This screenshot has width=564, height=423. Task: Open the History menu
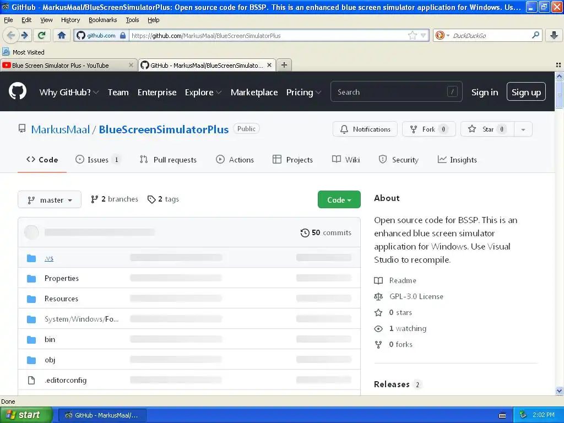tap(70, 20)
